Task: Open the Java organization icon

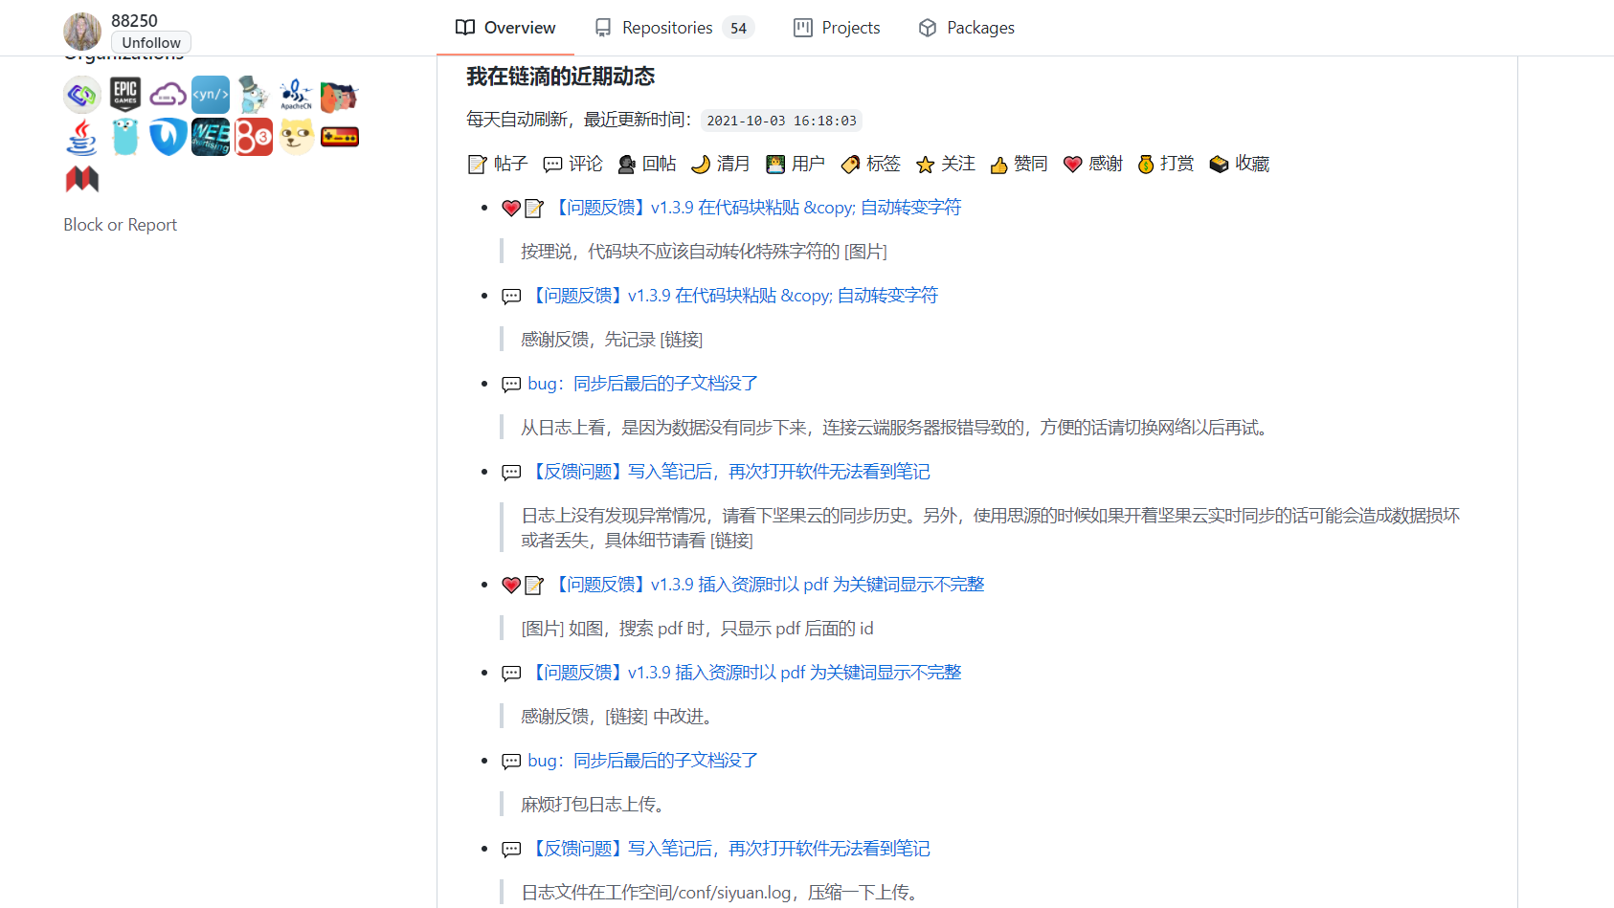Action: pos(82,137)
